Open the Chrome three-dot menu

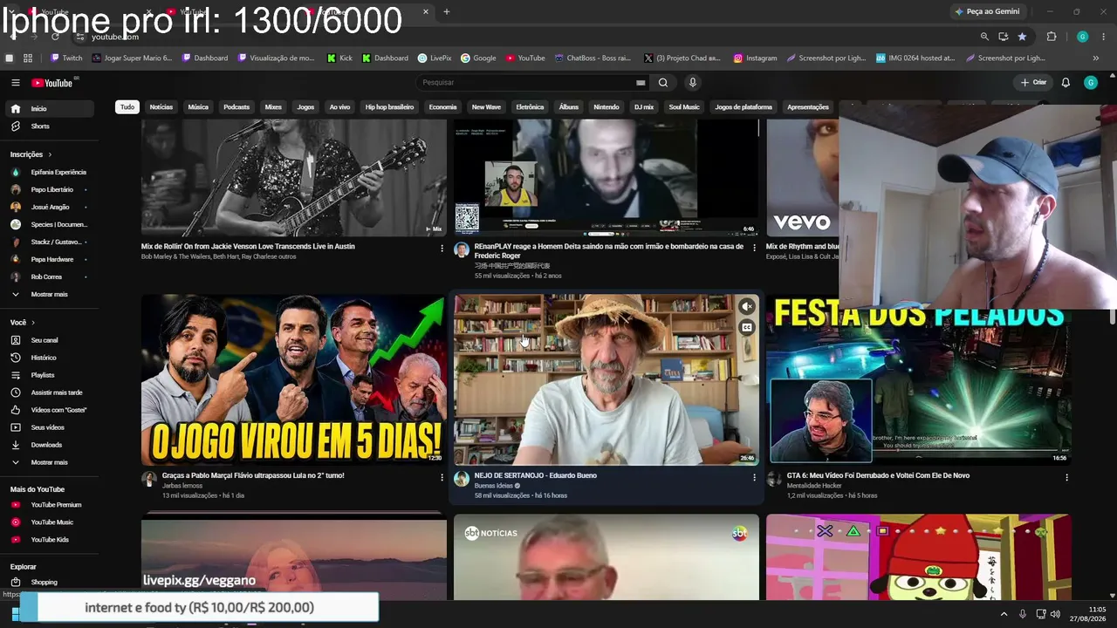tap(1104, 37)
